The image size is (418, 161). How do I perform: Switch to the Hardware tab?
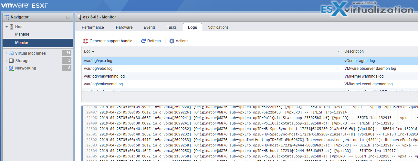coord(124,27)
